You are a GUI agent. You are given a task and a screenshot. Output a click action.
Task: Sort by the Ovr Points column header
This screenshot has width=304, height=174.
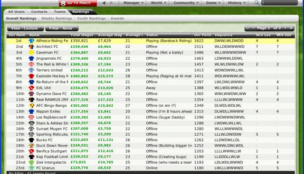202,35
